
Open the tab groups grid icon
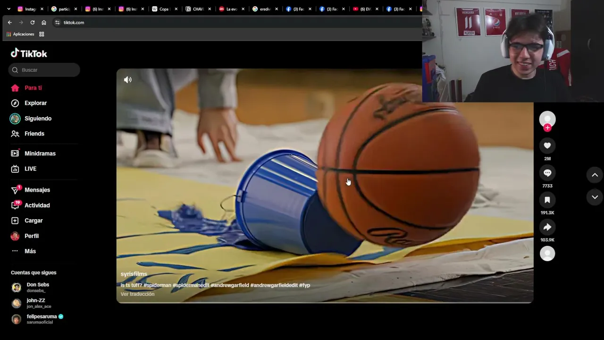point(42,34)
